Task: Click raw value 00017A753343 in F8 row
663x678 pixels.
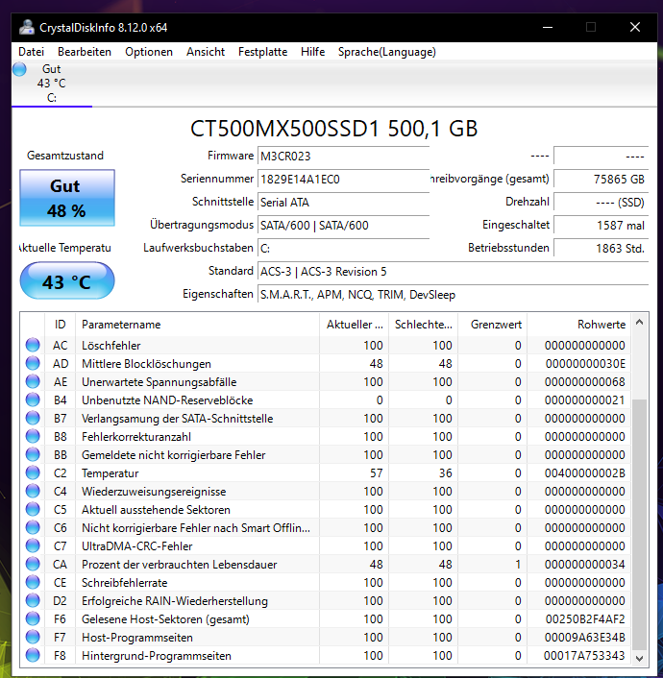Action: pos(584,656)
